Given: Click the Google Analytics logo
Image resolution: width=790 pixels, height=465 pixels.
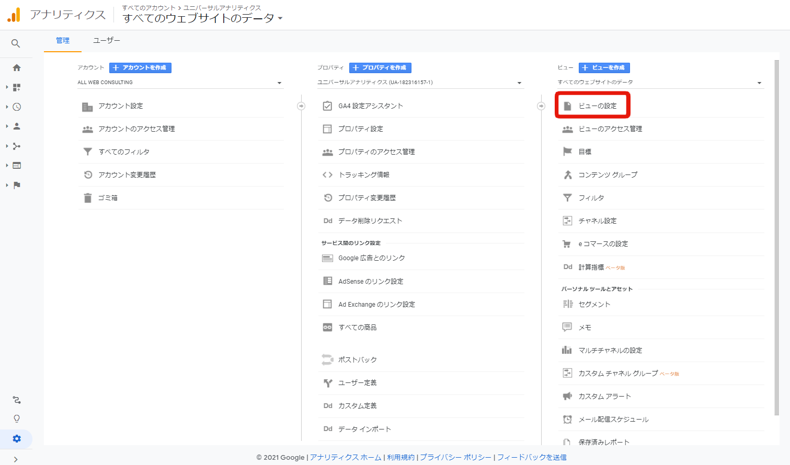Looking at the screenshot, I should [14, 15].
